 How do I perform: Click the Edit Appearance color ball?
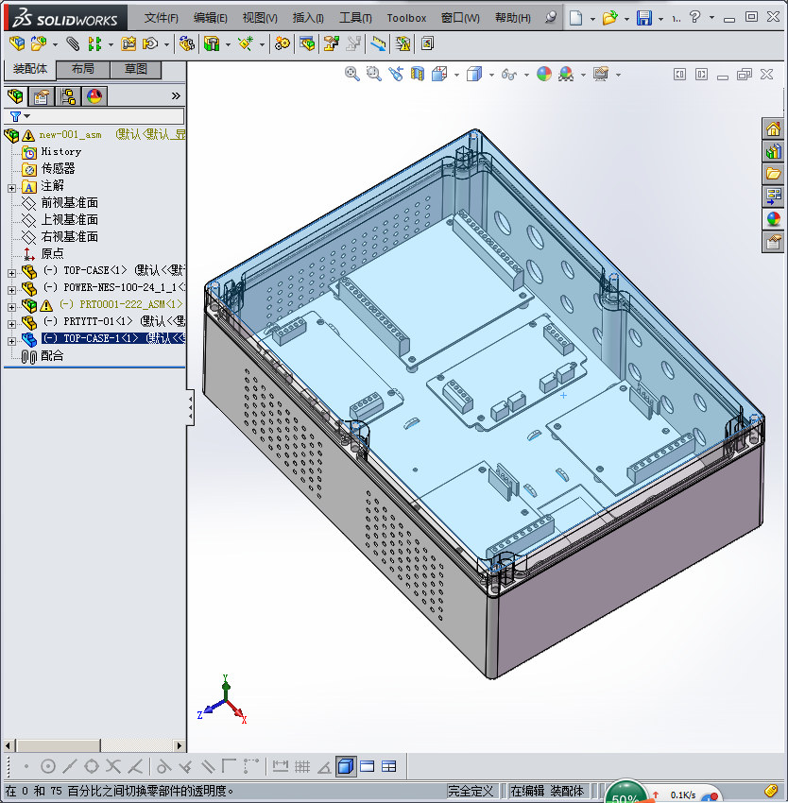coord(544,75)
